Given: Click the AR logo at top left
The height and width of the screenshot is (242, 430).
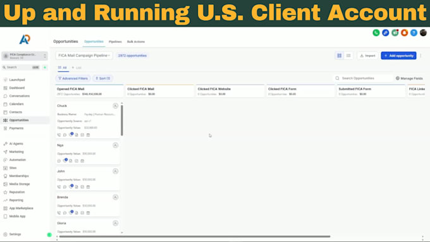Looking at the screenshot, I should pyautogui.click(x=25, y=39).
